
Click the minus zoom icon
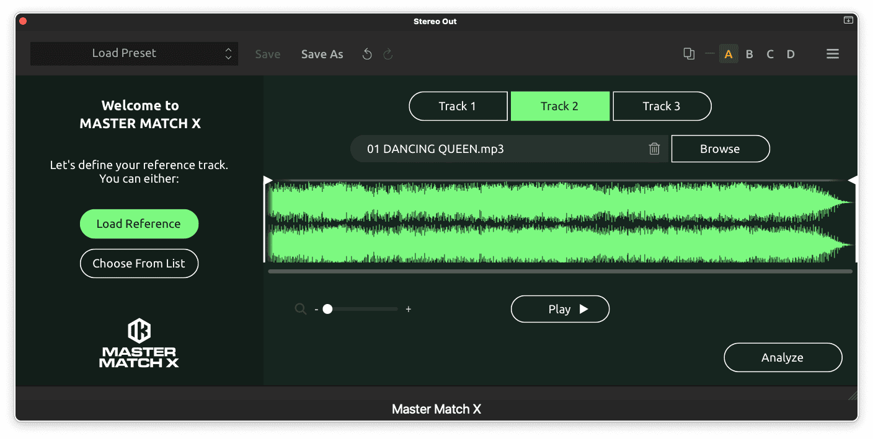(316, 308)
